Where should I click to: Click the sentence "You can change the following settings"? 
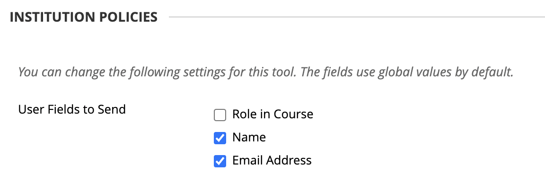(121, 72)
